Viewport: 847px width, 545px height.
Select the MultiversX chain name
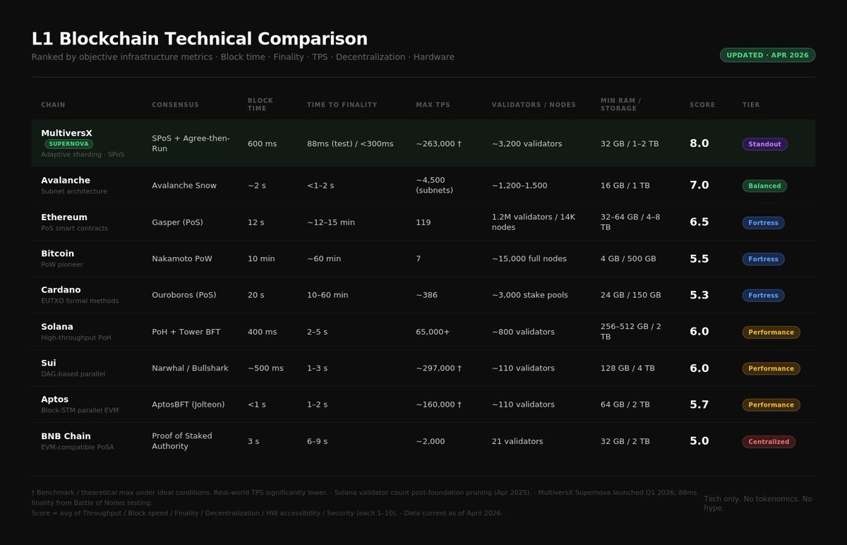(x=66, y=133)
